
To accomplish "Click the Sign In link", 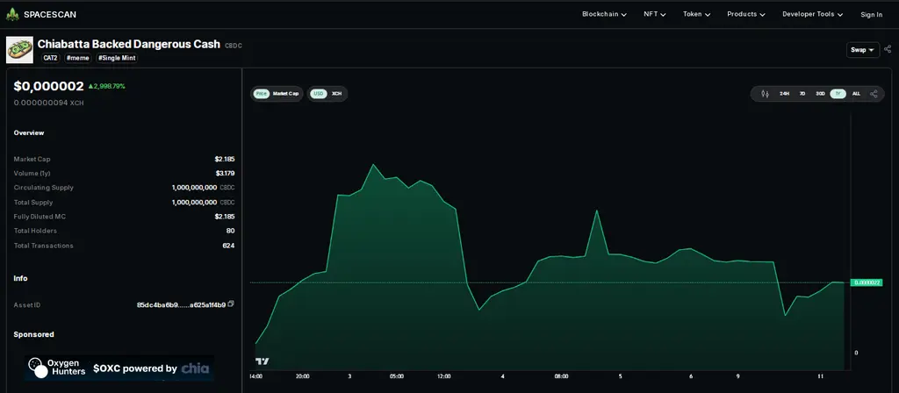I will pos(872,15).
